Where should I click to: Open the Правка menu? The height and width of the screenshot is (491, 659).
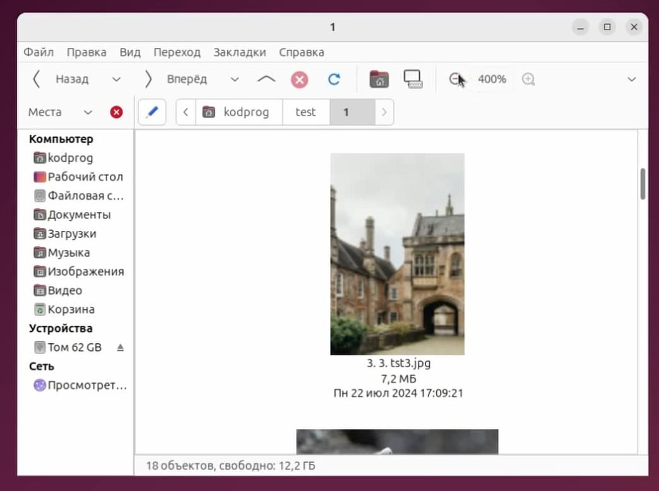(86, 52)
